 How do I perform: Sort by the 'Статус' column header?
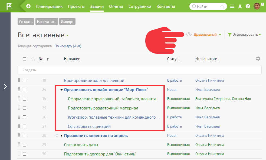[x=173, y=59]
